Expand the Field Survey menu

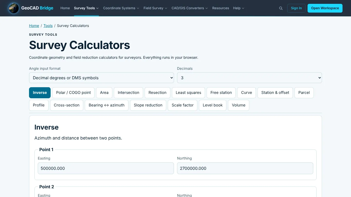tap(155, 8)
